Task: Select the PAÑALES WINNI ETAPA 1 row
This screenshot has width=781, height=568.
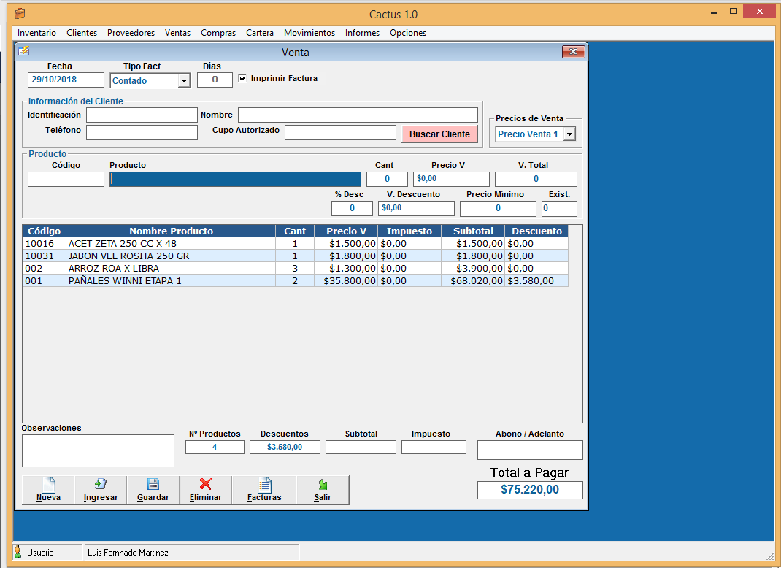Action: 171,281
